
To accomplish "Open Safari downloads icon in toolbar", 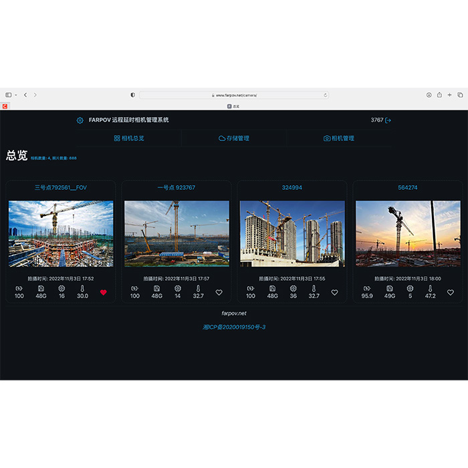I will tap(429, 95).
